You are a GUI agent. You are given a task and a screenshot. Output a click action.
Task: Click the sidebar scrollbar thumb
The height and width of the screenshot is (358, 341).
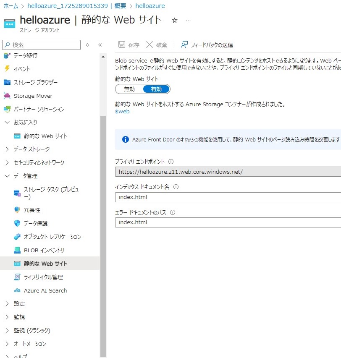click(103, 236)
